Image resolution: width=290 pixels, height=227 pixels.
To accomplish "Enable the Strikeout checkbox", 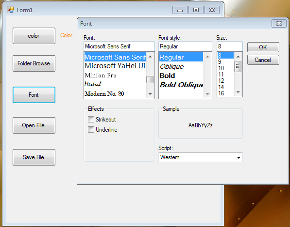I will [x=91, y=120].
